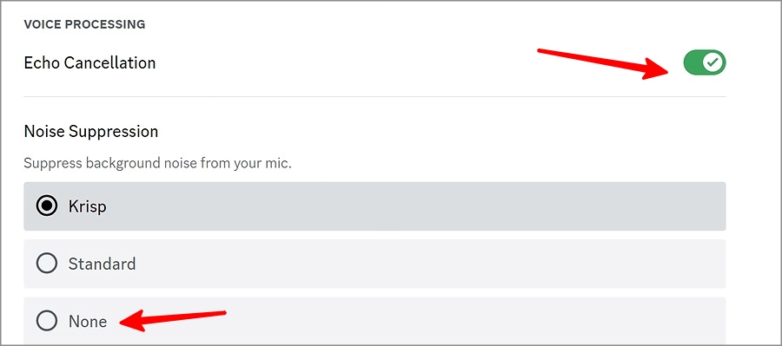Click the divider line below Echo Cancellation
782x346 pixels.
[375, 96]
